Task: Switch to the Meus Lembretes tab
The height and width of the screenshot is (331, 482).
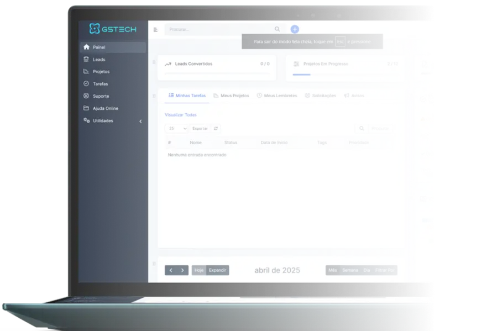Action: (x=276, y=96)
